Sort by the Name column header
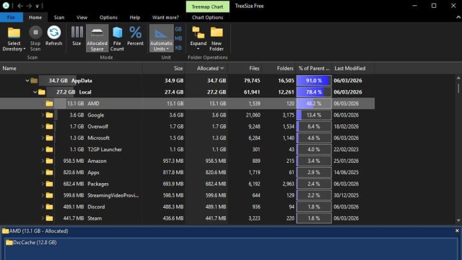The height and width of the screenshot is (260, 462). coord(72,68)
